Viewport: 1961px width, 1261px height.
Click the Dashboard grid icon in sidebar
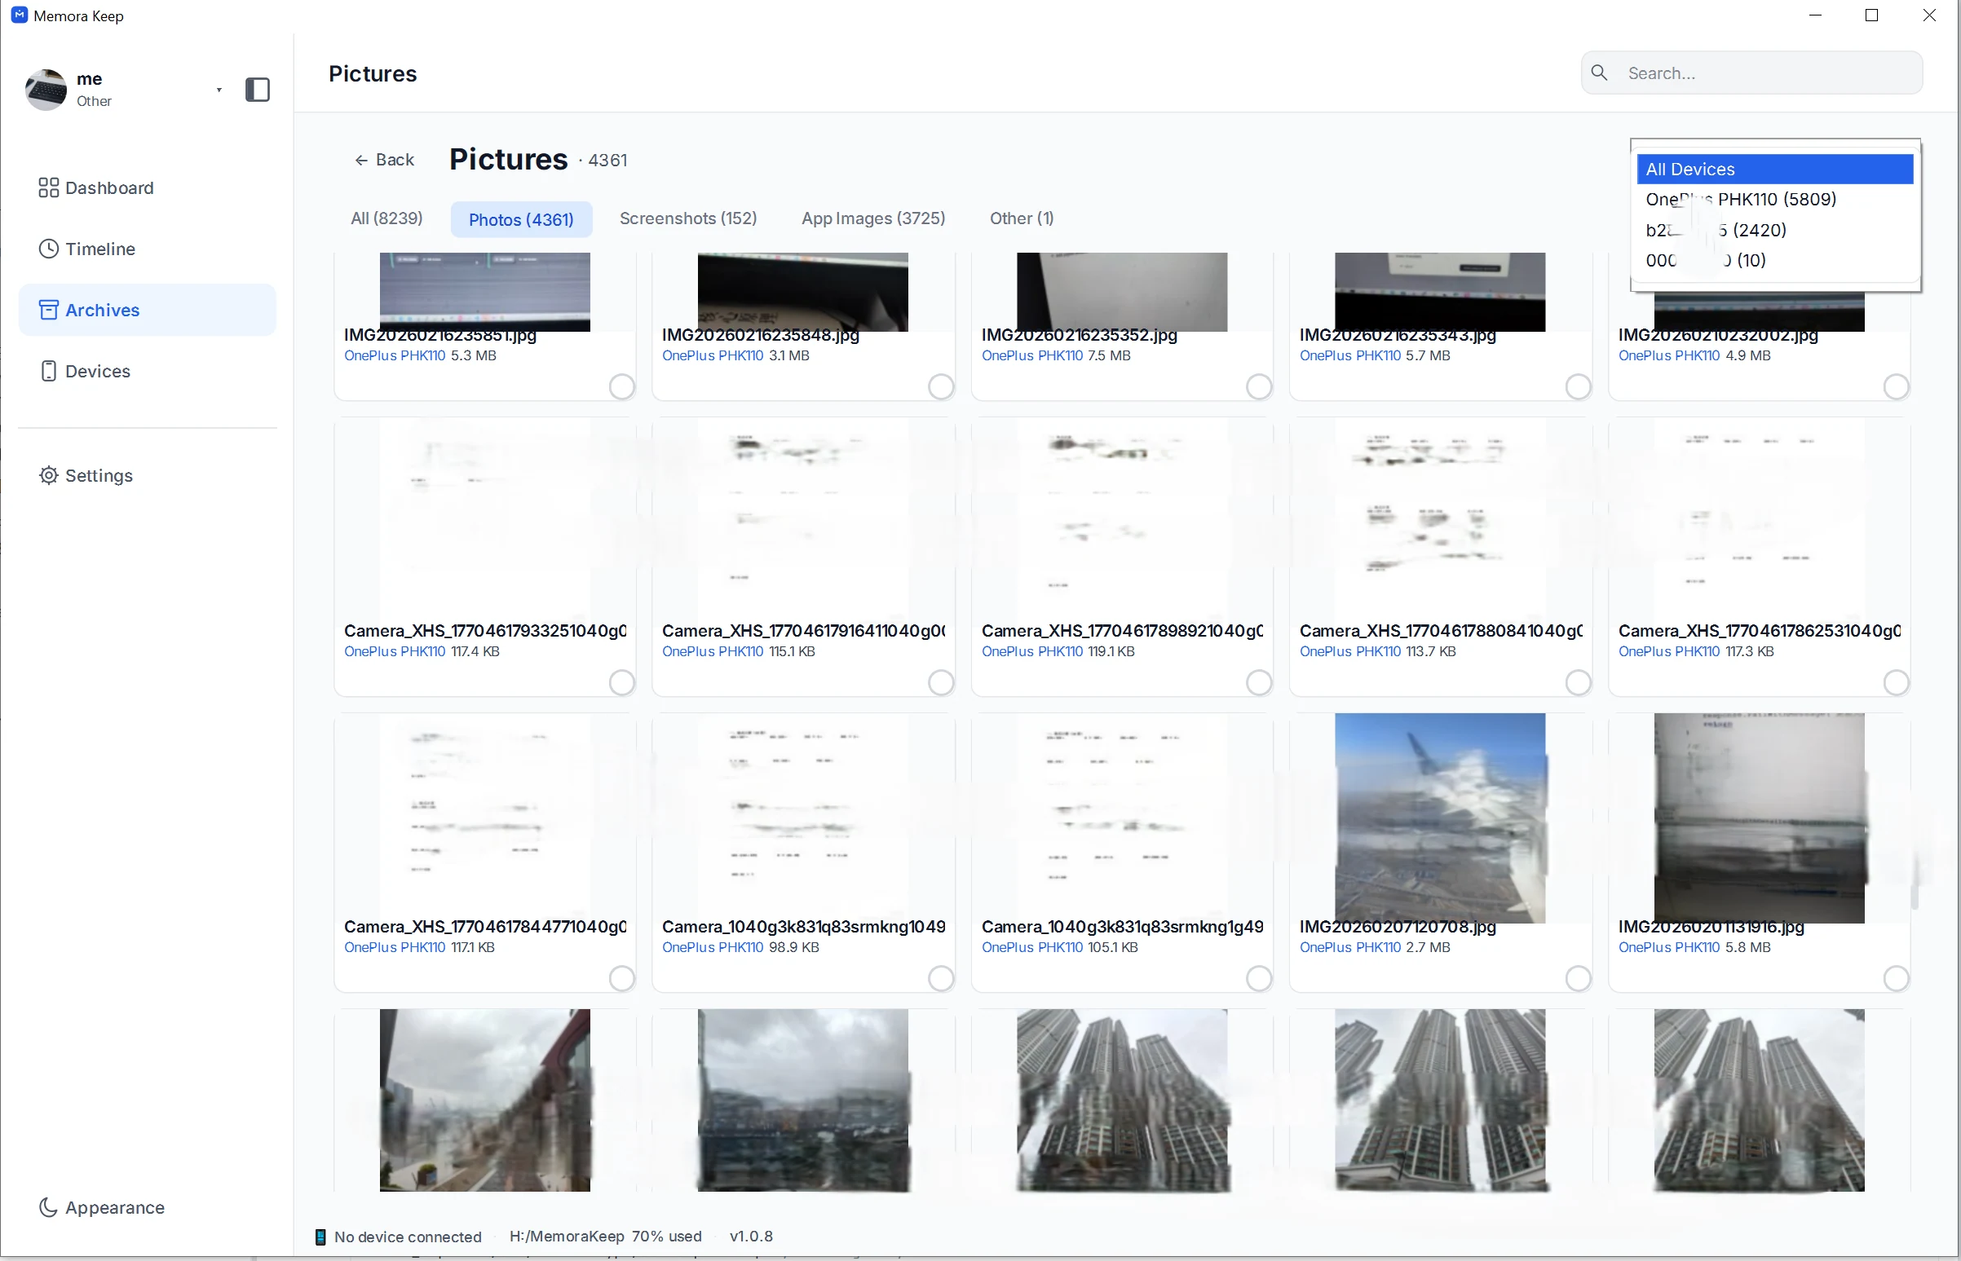pyautogui.click(x=48, y=187)
